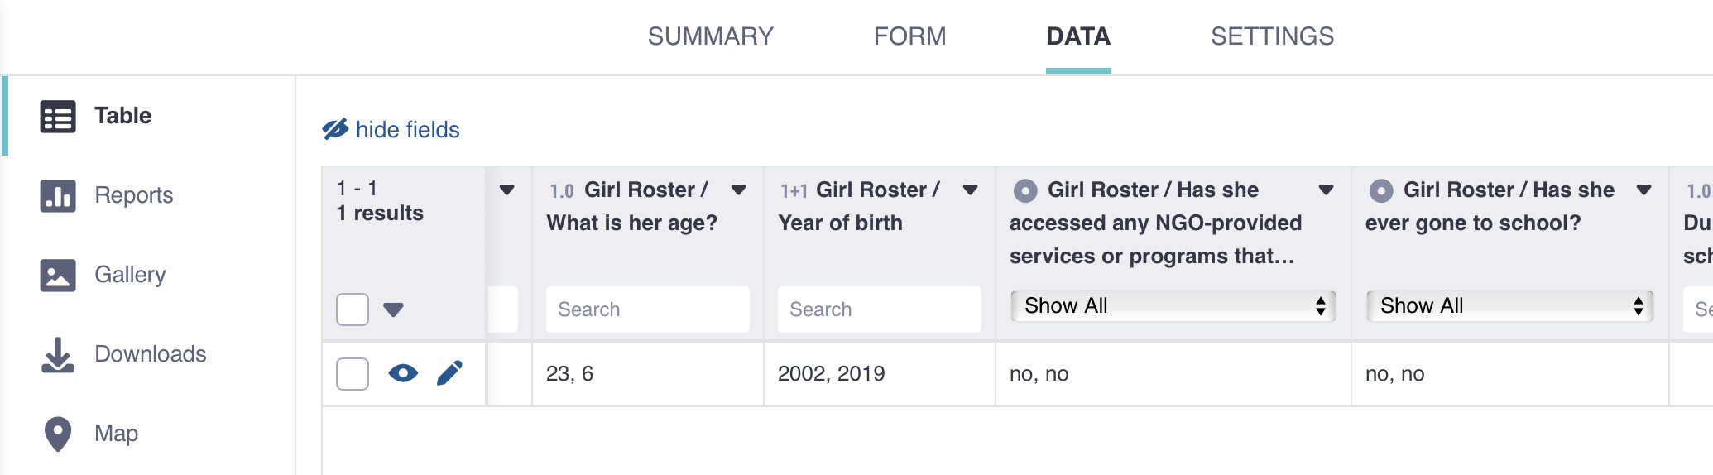The width and height of the screenshot is (1713, 475).
Task: Switch to the SETTINGS tab
Action: tap(1272, 36)
